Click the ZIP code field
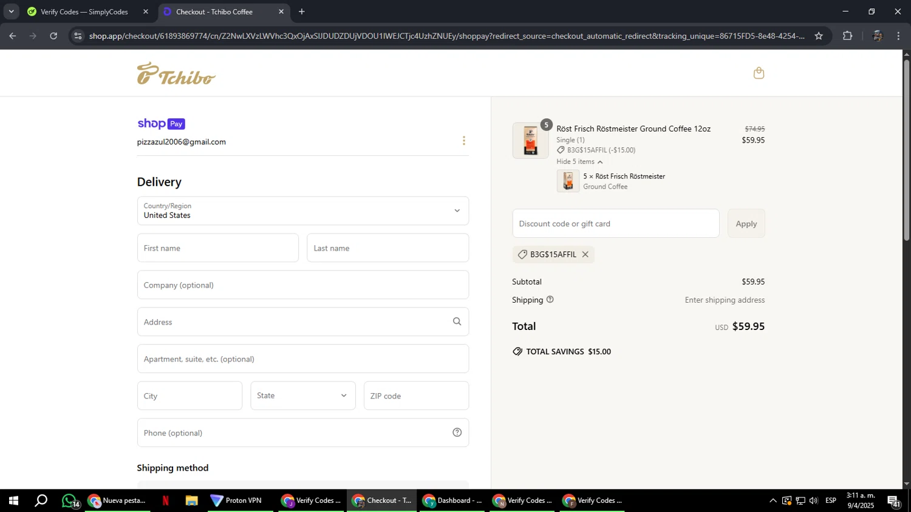This screenshot has height=512, width=911. 416,396
